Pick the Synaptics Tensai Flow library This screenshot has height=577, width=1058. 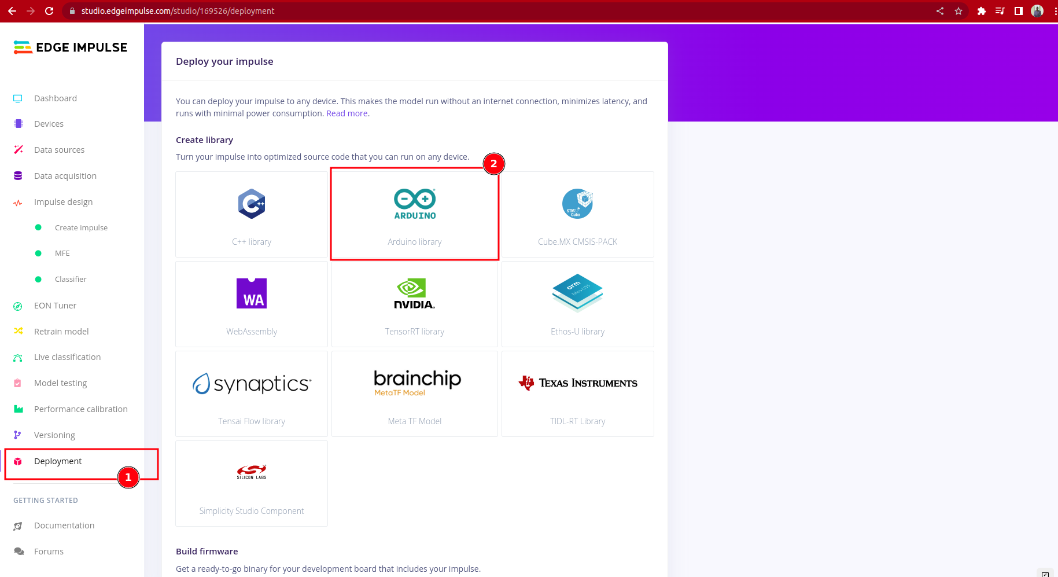point(252,394)
